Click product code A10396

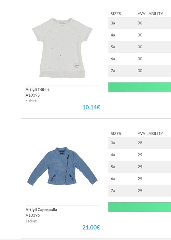(x=33, y=215)
